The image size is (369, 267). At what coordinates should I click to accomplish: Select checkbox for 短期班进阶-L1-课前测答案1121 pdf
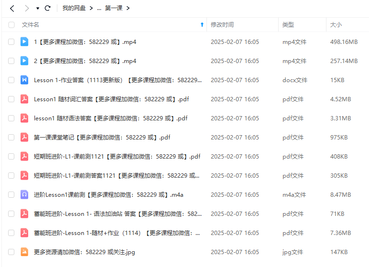(11, 175)
